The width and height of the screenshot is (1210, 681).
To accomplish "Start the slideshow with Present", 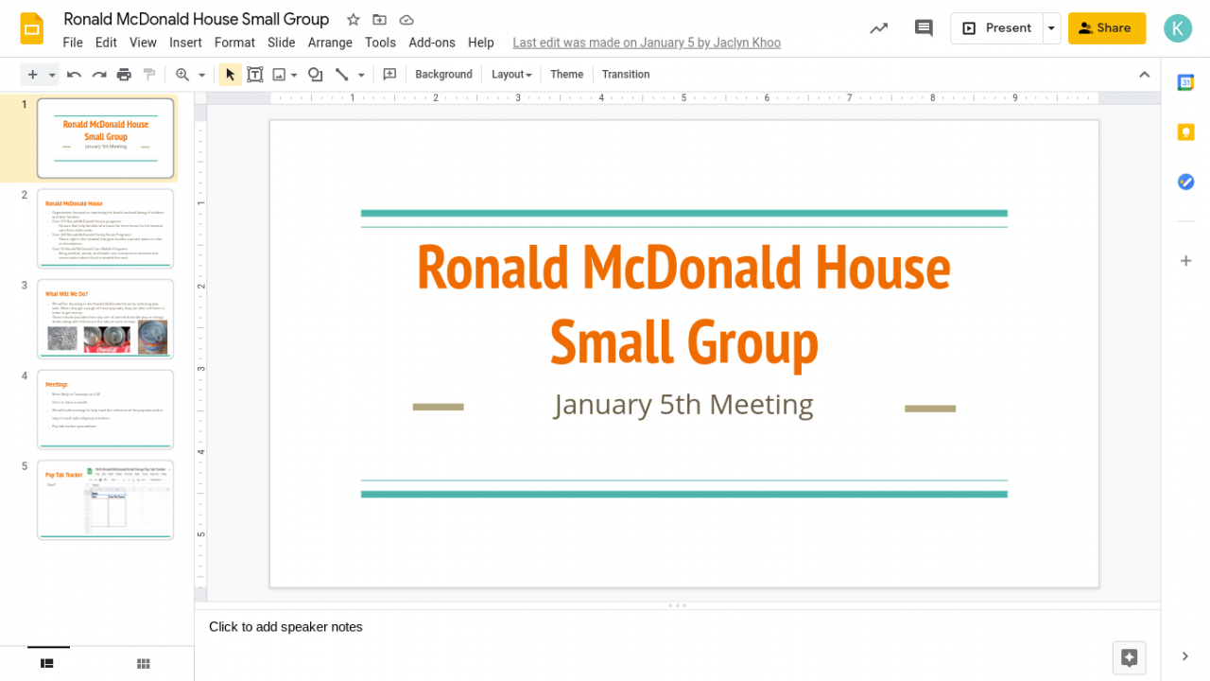I will coord(996,28).
